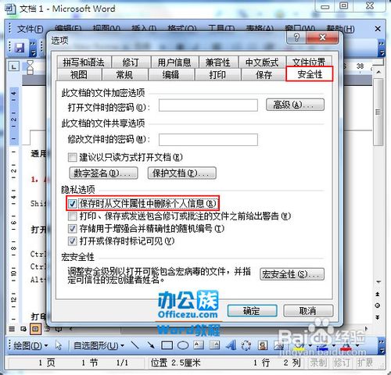Switch to the 打印 tab
This screenshot has width=391, height=375.
pos(217,75)
